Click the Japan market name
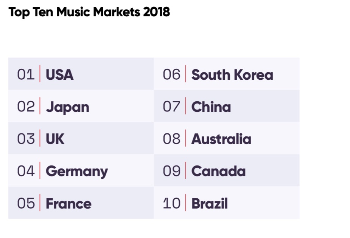The width and height of the screenshot is (350, 238). [67, 107]
